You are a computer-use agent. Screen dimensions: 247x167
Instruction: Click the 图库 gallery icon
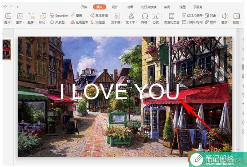pos(20,16)
